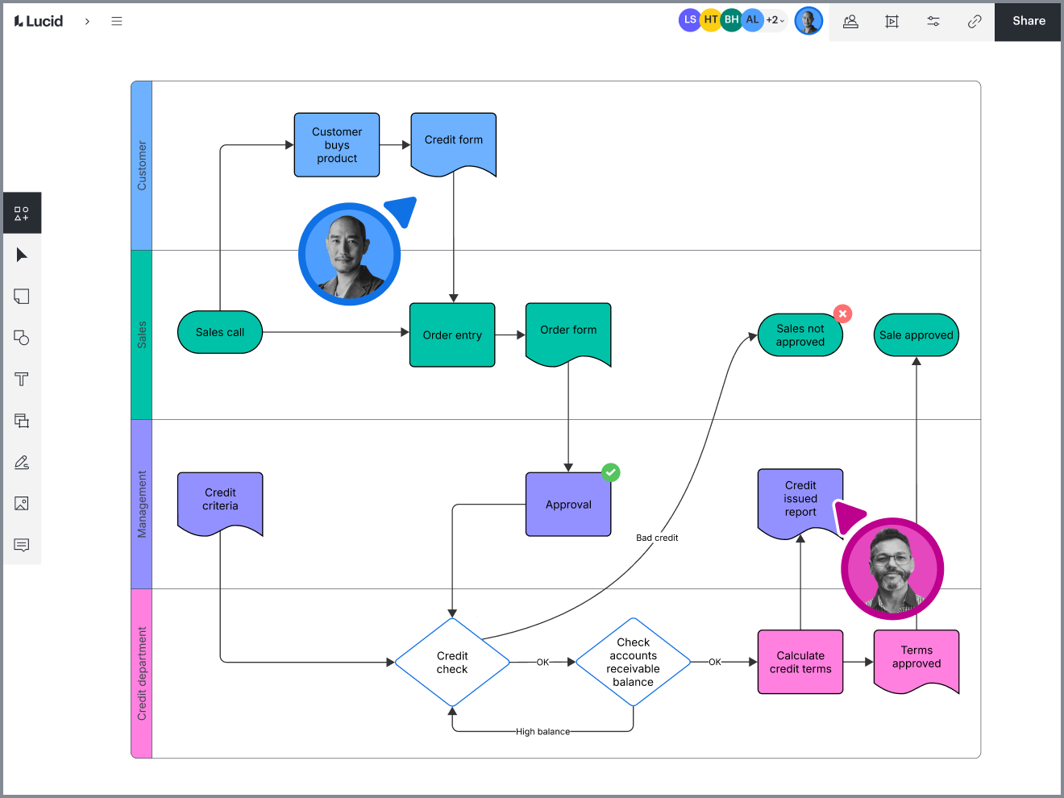Select the insert image tool

point(22,504)
